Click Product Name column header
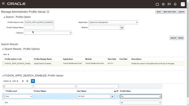 tap(40, 91)
